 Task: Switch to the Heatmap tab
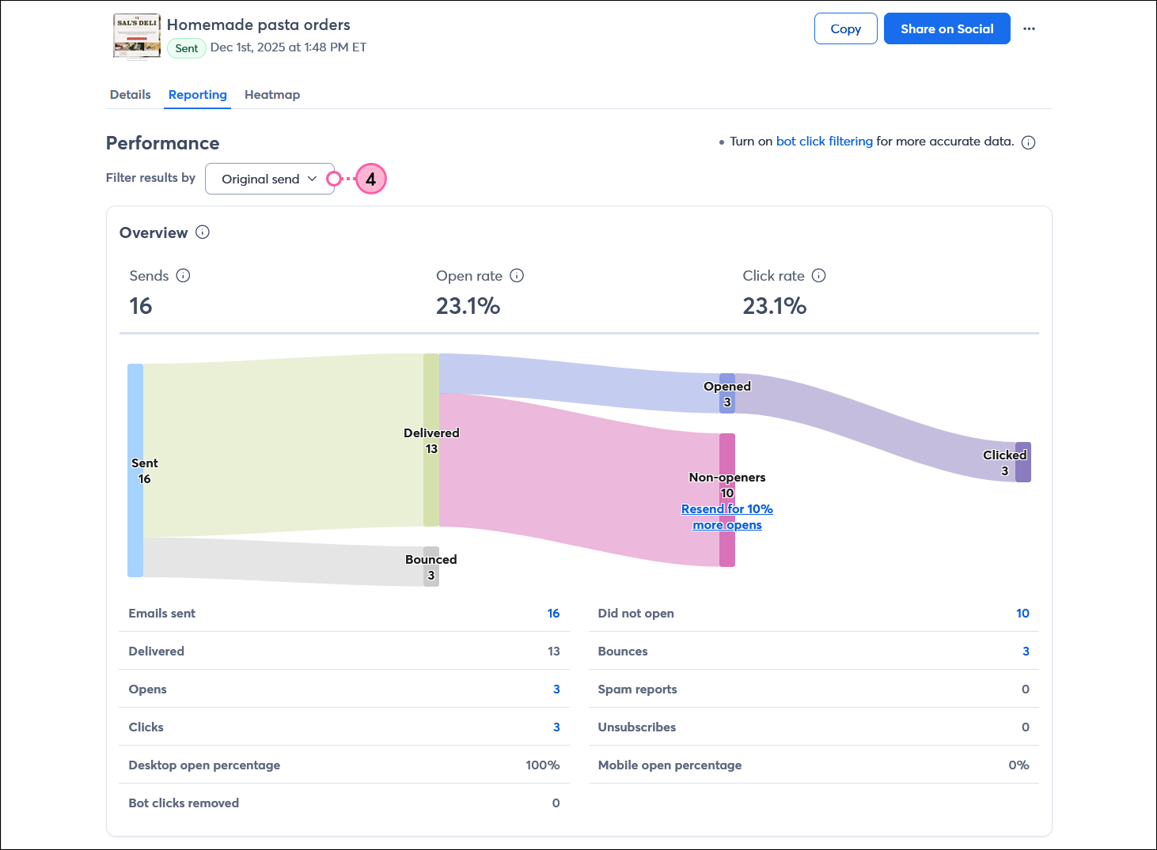[271, 94]
